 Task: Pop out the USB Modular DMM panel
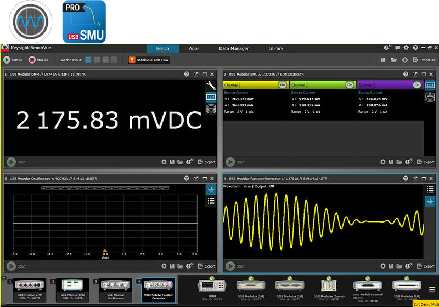(196, 74)
